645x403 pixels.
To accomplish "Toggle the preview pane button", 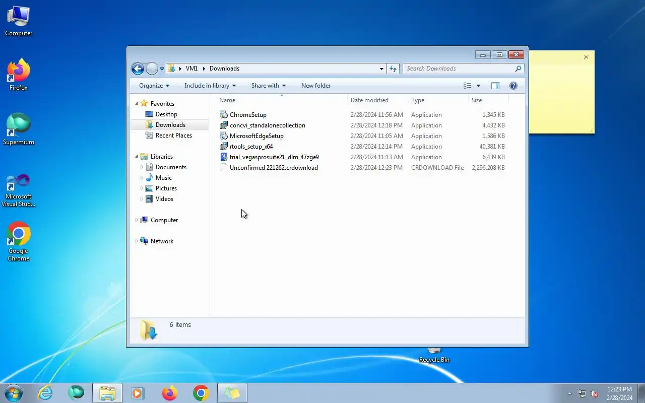I will 495,86.
